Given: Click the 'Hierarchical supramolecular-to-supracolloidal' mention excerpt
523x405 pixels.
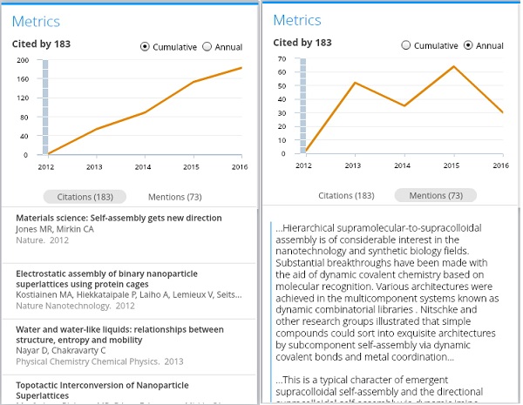Looking at the screenshot, I should (x=387, y=293).
